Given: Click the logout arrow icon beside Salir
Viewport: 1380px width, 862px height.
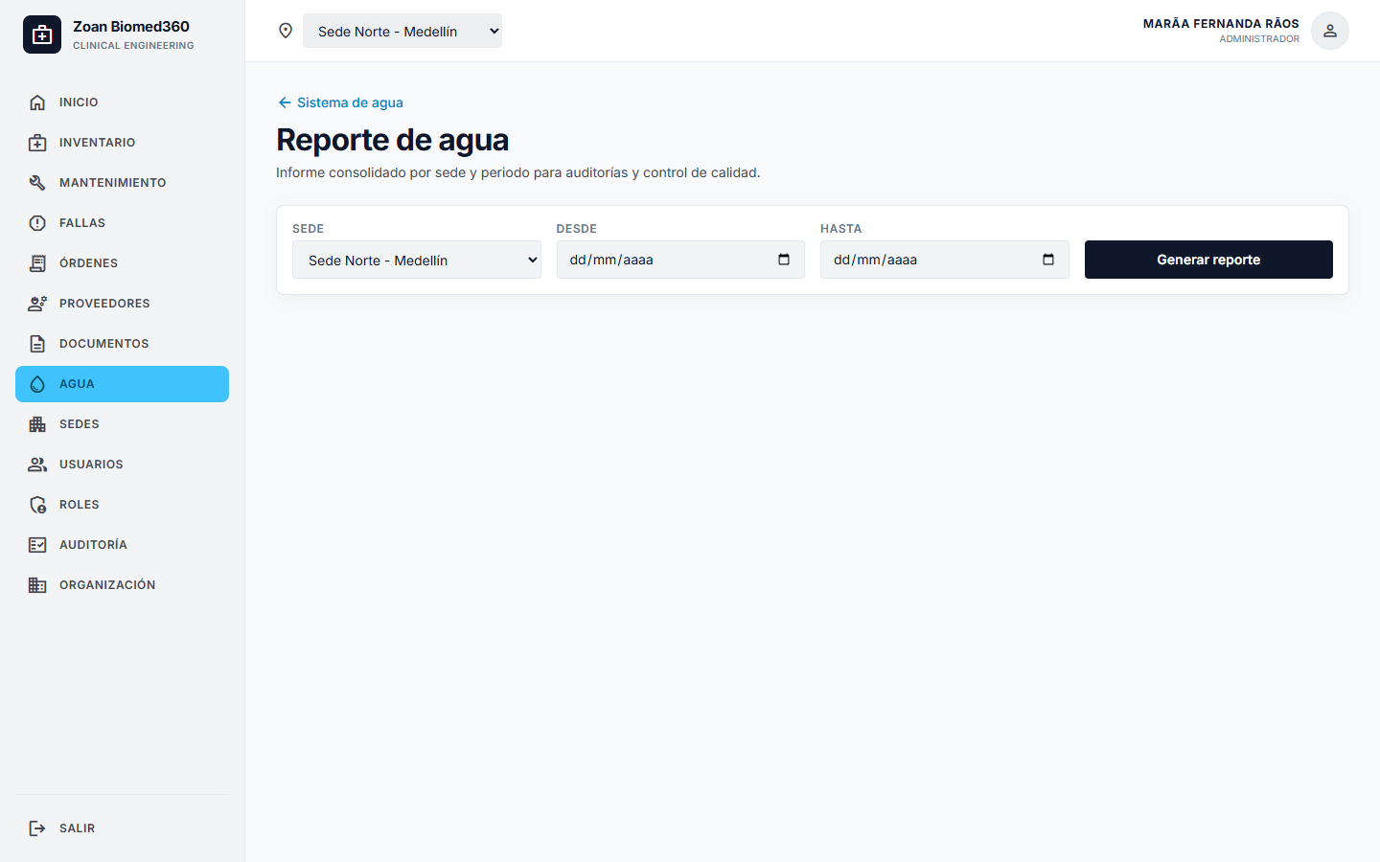Looking at the screenshot, I should pyautogui.click(x=37, y=828).
